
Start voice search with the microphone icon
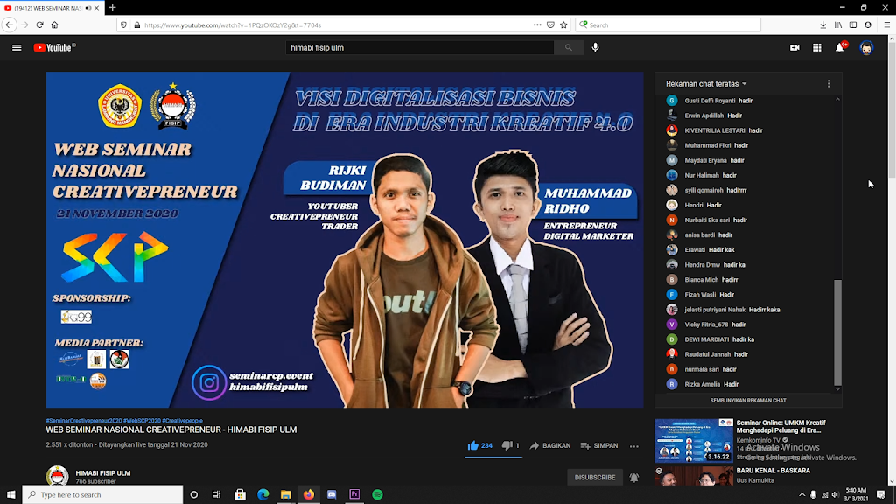595,48
